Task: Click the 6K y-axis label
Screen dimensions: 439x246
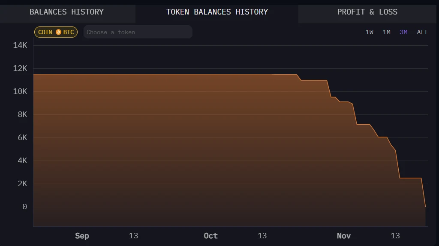Action: (22, 138)
